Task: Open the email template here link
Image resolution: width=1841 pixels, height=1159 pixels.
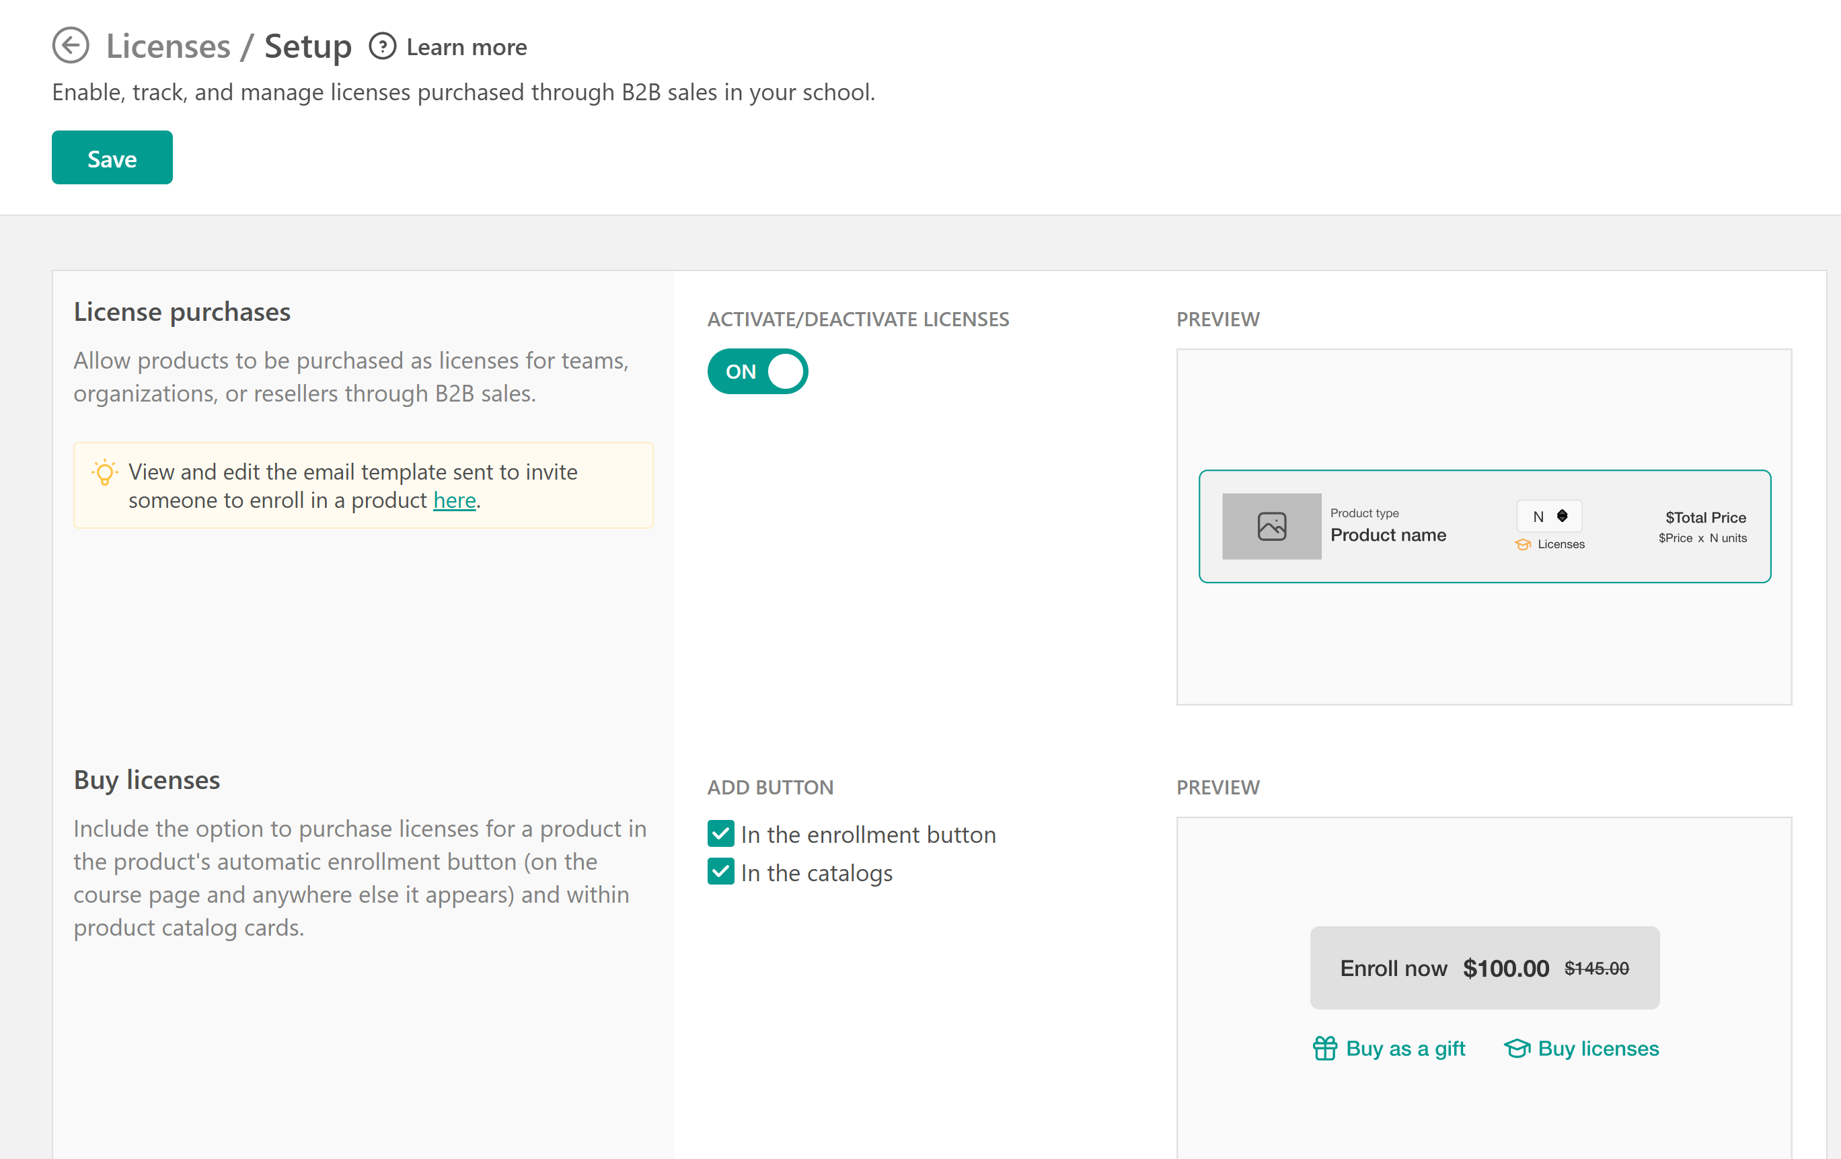Action: point(454,500)
